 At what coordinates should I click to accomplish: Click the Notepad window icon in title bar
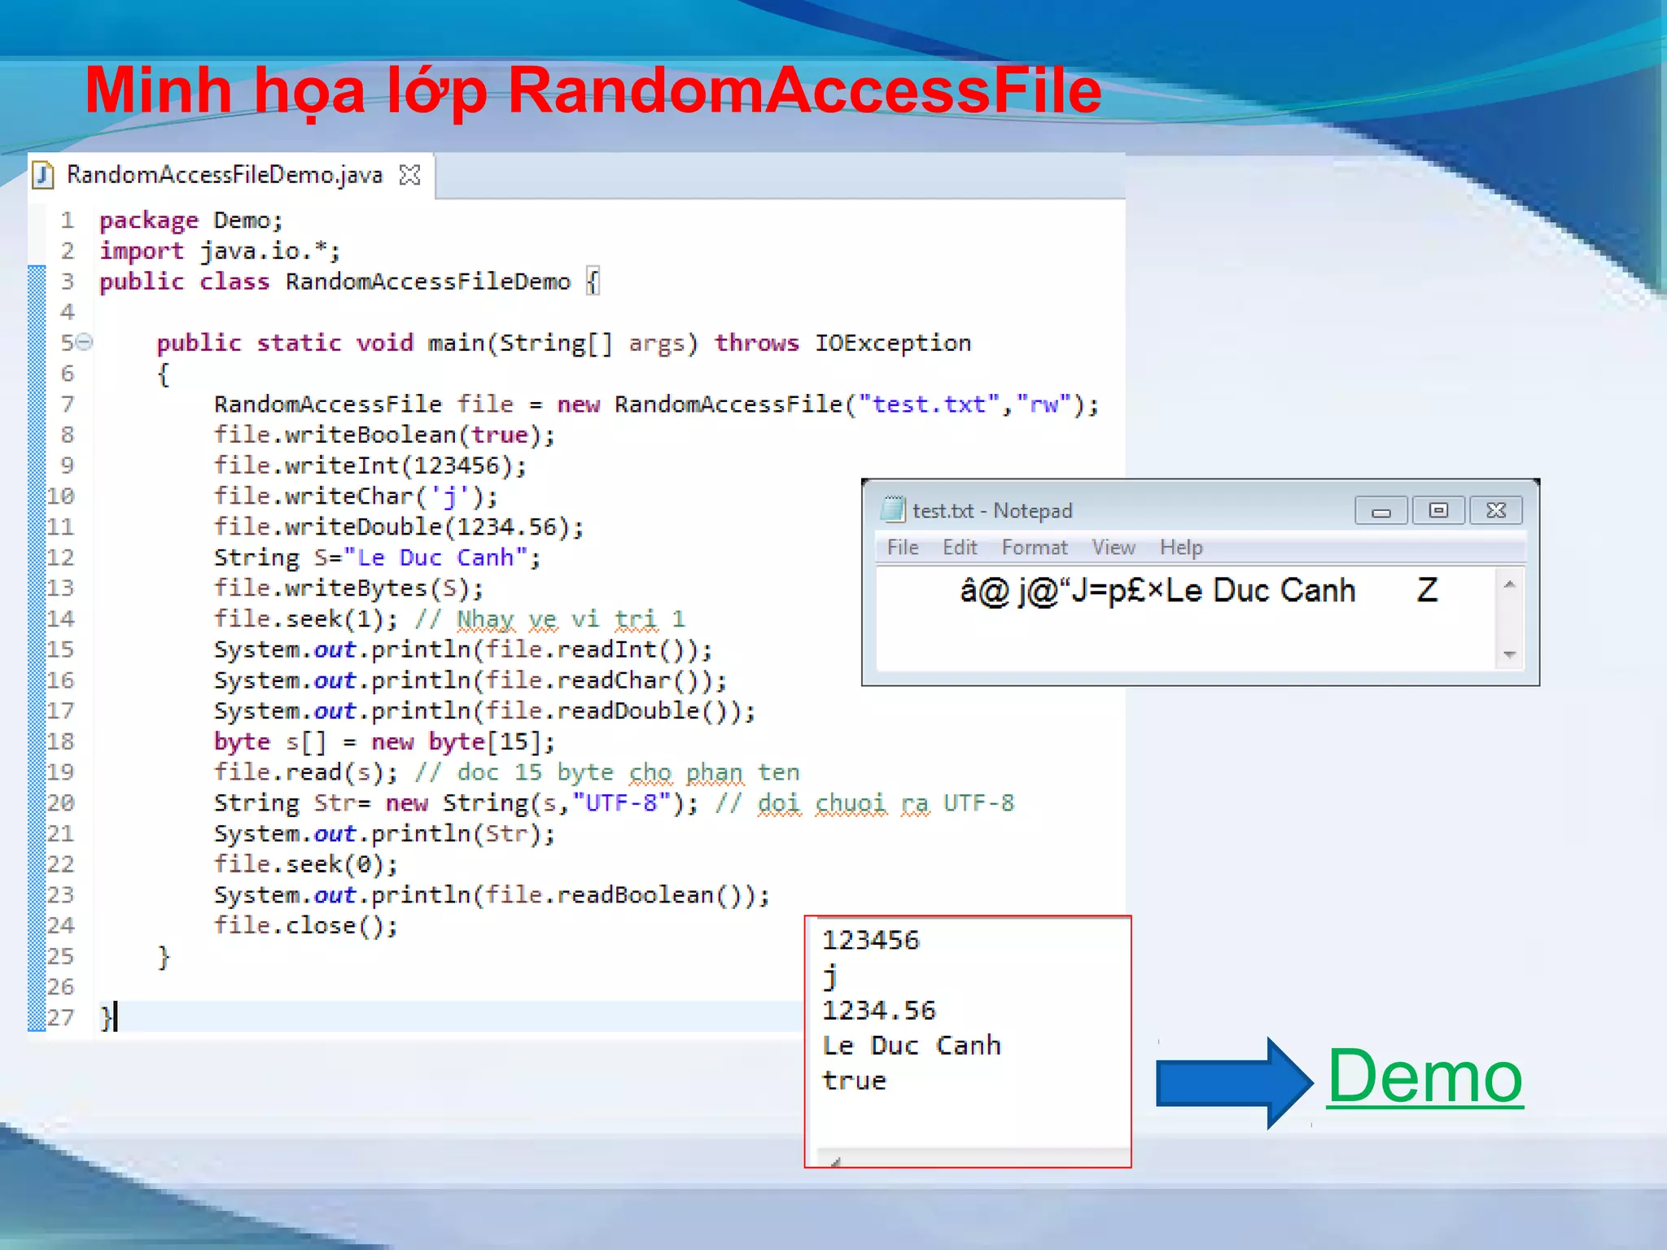tap(893, 509)
